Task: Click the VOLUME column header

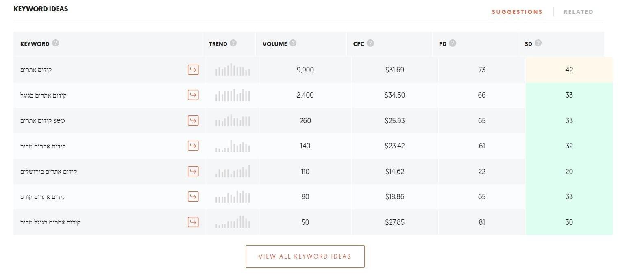Action: (x=274, y=44)
